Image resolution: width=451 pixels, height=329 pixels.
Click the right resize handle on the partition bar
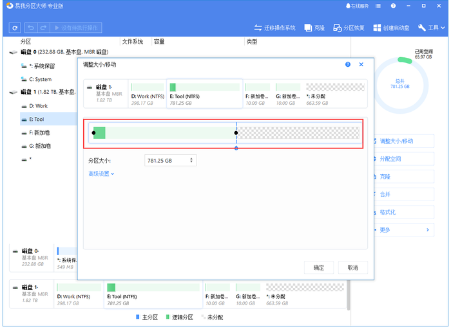(x=236, y=133)
